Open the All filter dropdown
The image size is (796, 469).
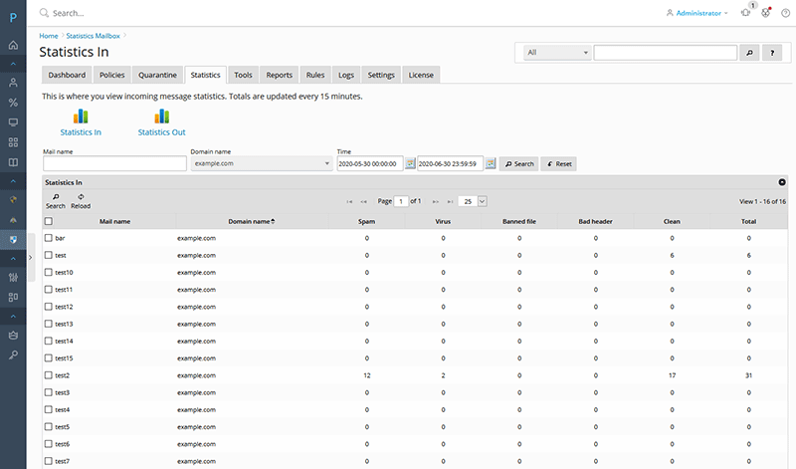click(557, 53)
